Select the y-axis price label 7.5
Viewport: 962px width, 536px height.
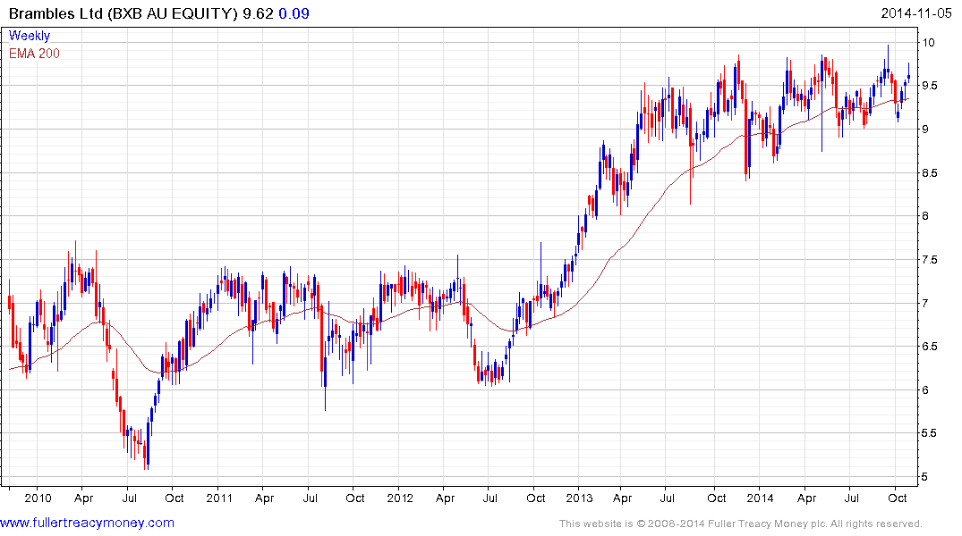[x=930, y=260]
